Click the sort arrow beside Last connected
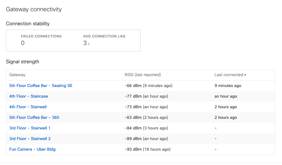This screenshot has height=165, width=282. tap(245, 75)
